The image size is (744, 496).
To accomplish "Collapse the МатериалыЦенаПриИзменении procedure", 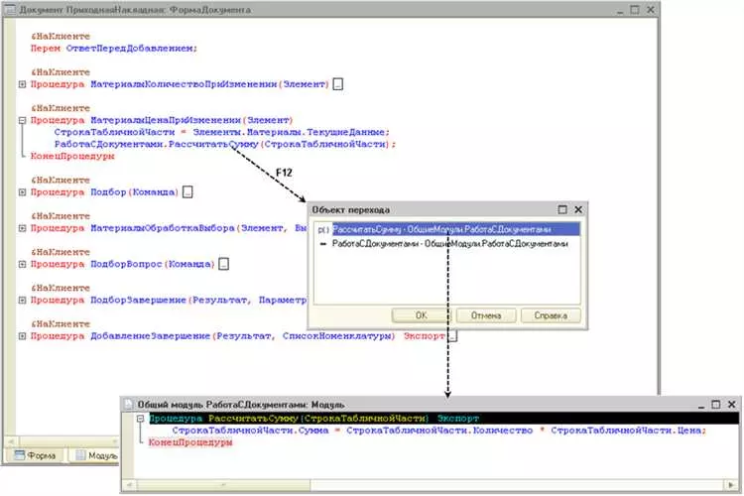I will [22, 121].
